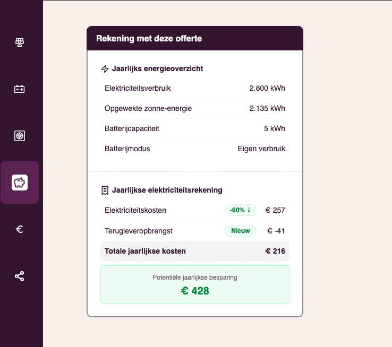Select the Elektriciteitsverbruik row label
The height and width of the screenshot is (347, 392).
point(138,88)
